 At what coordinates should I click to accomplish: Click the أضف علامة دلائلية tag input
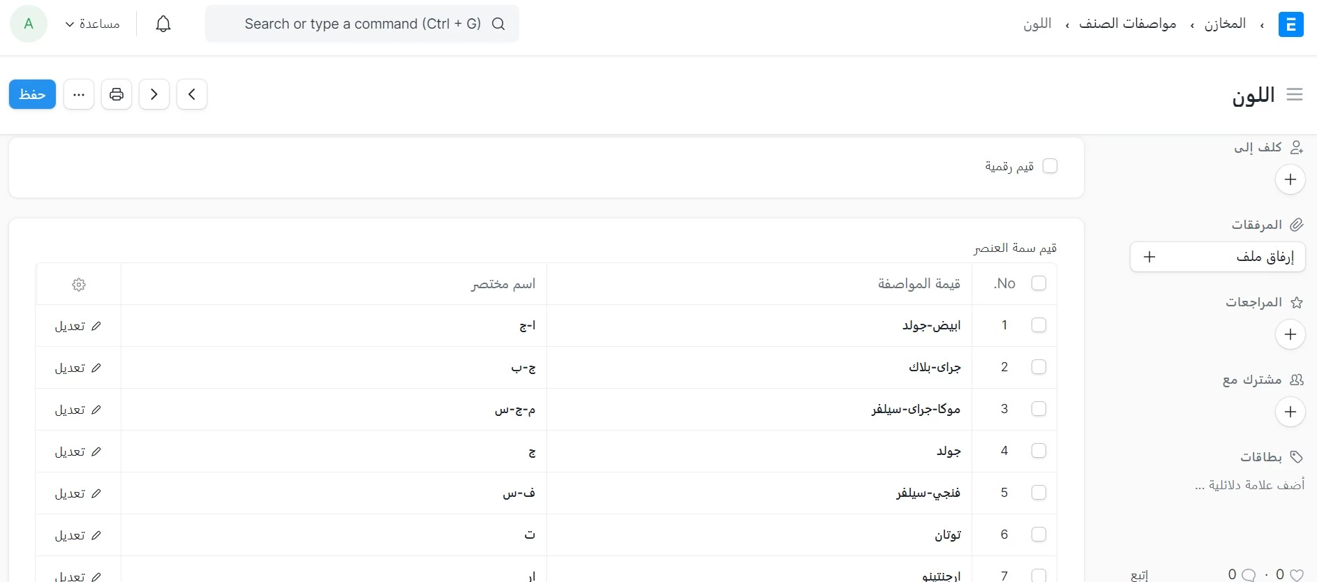[1249, 485]
